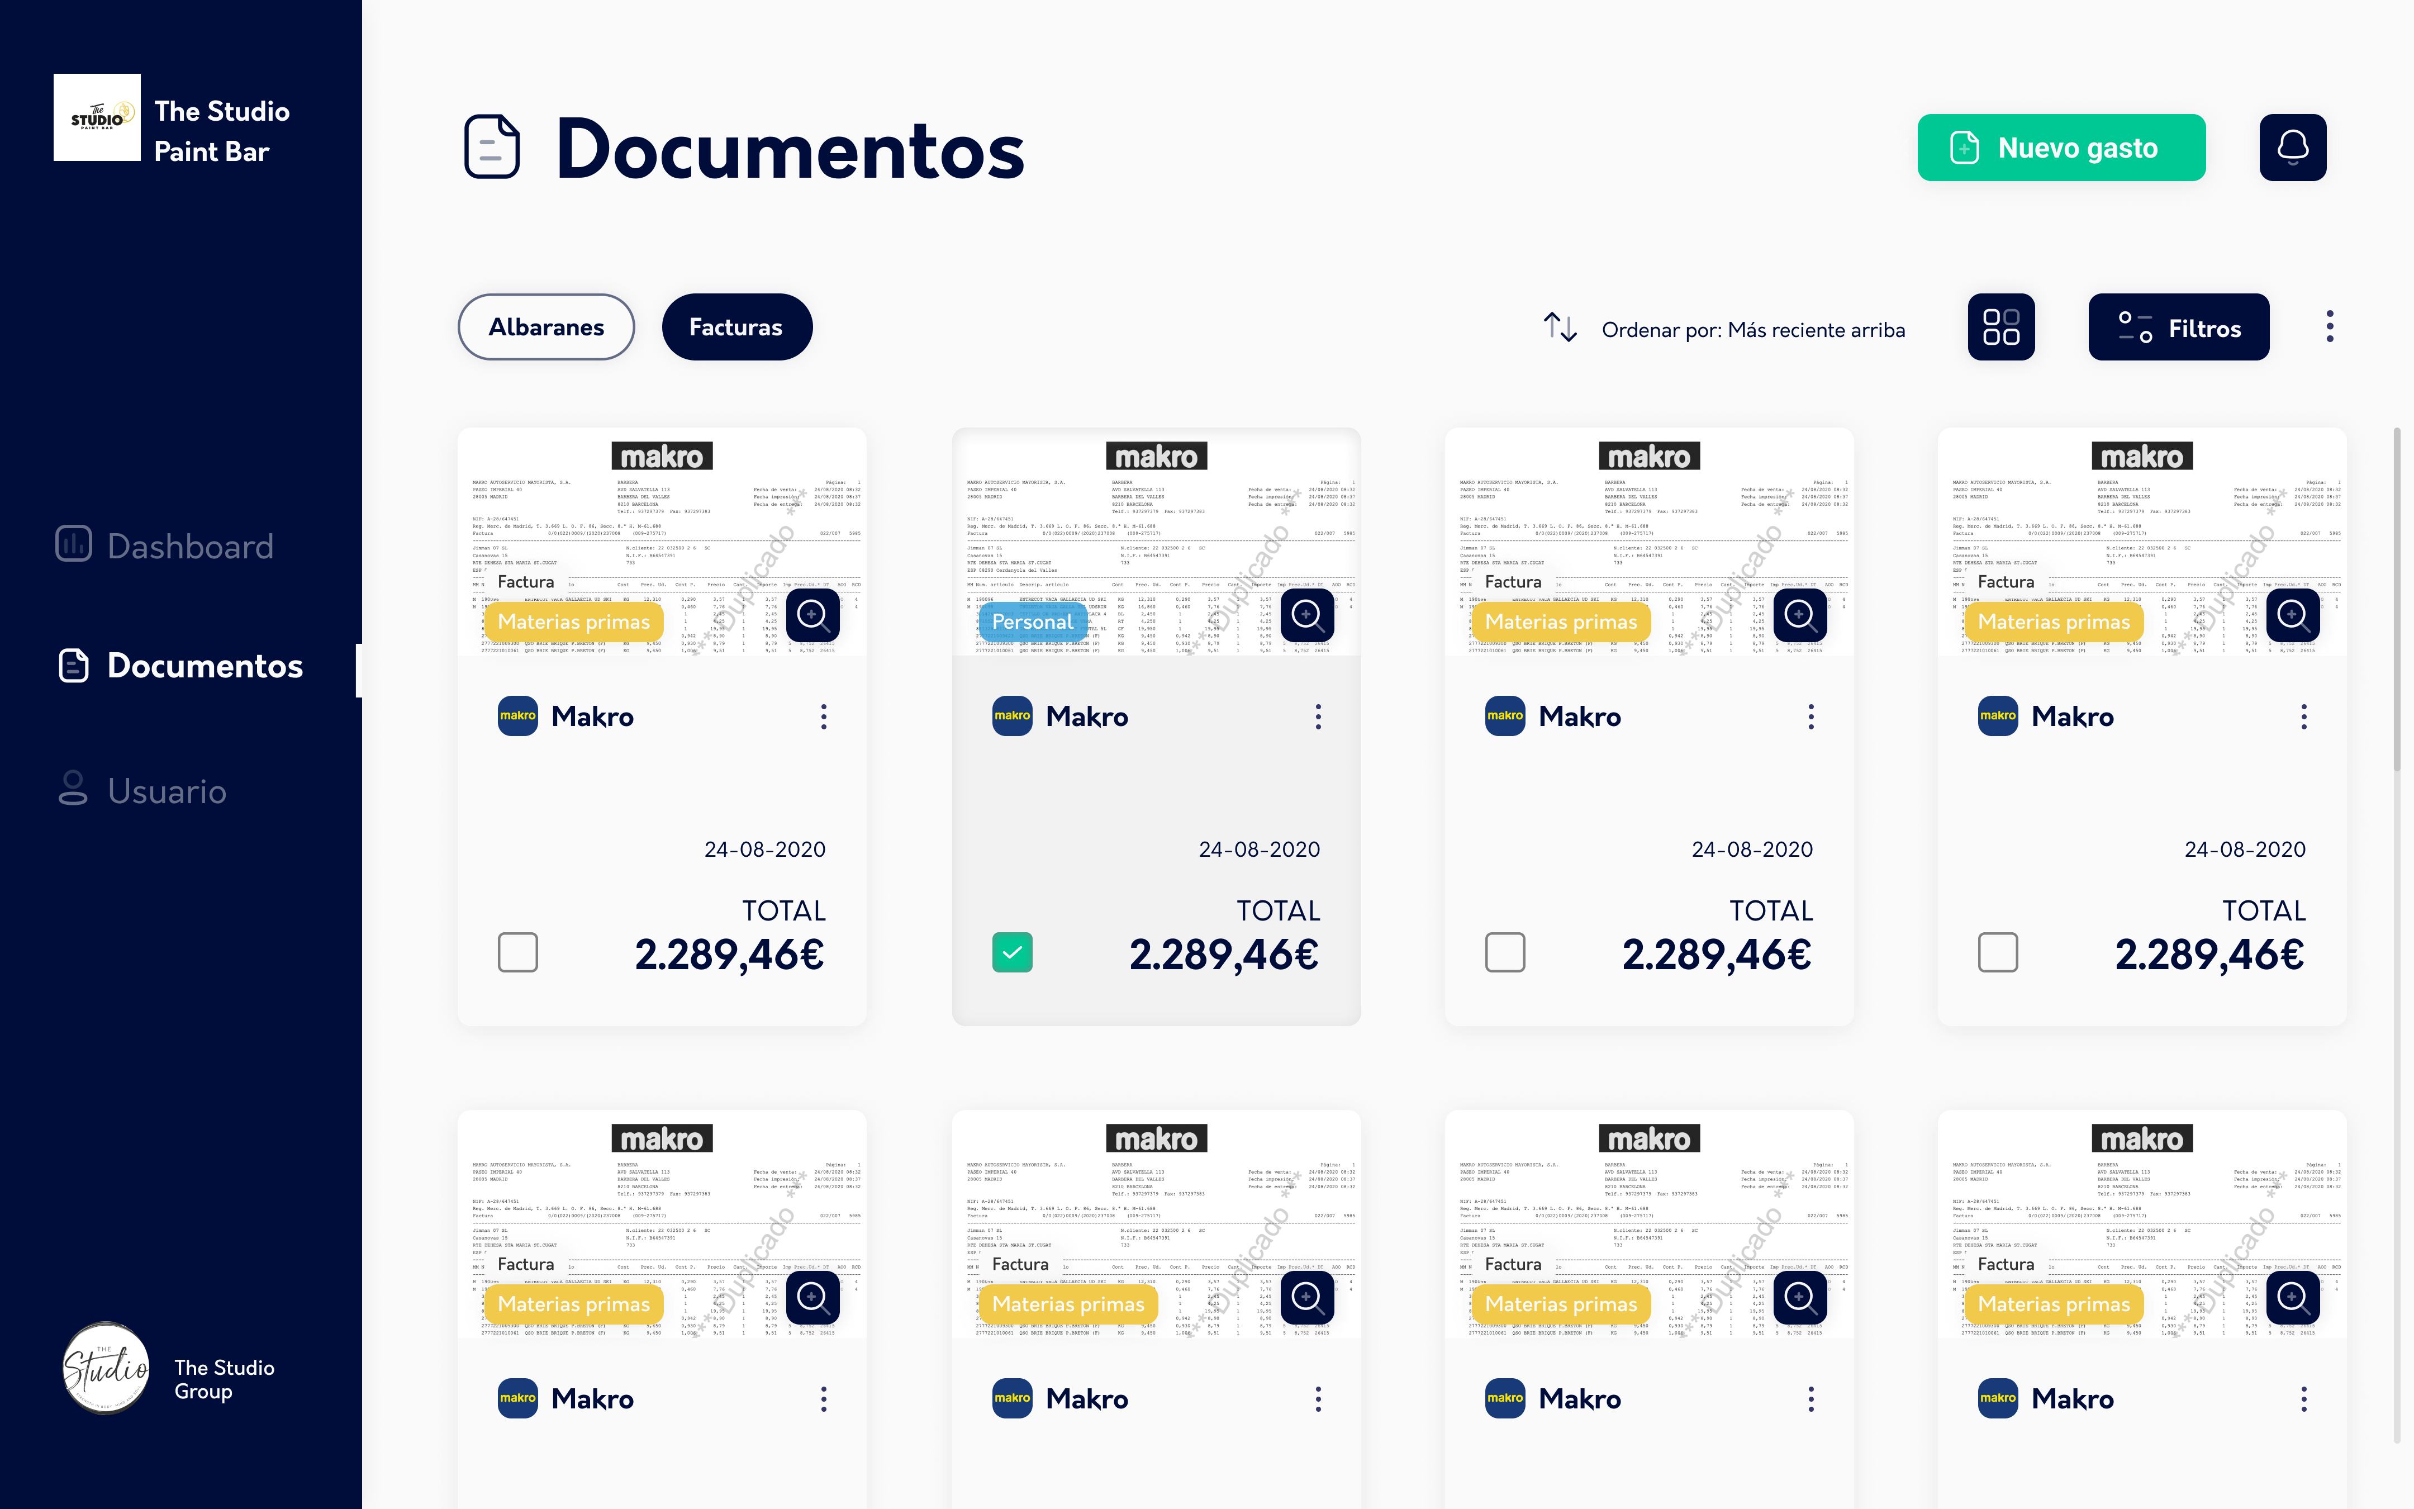
Task: Open The Studio Group avatar
Action: (x=107, y=1368)
